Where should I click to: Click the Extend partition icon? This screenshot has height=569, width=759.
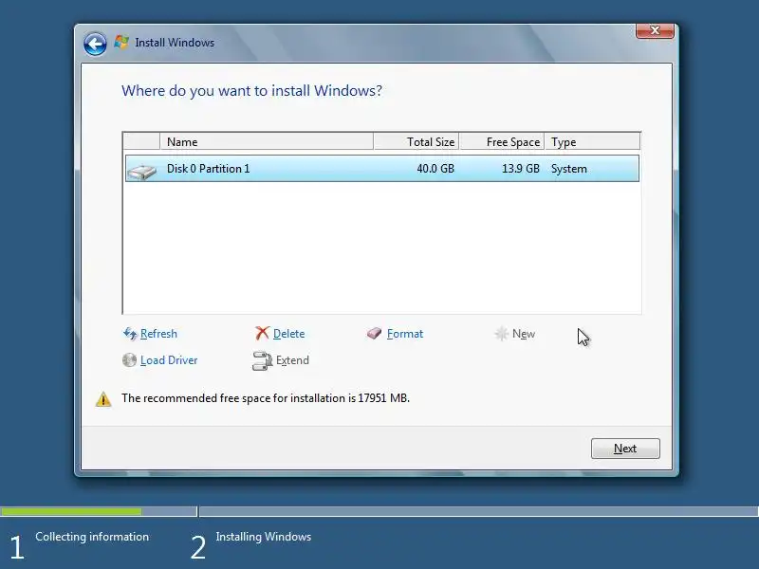coord(263,361)
